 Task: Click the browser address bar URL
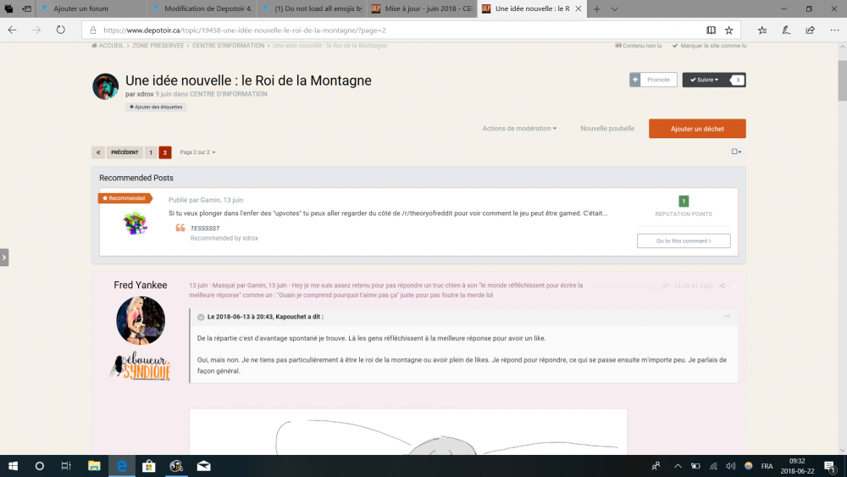[x=246, y=30]
